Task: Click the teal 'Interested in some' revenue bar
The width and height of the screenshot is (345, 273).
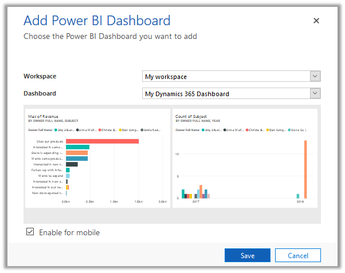Action: pyautogui.click(x=77, y=147)
